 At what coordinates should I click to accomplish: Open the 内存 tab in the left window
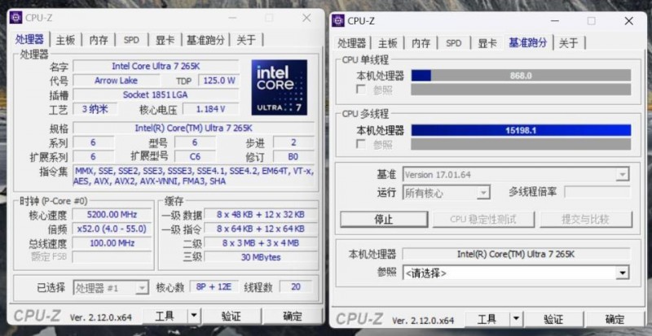(x=99, y=40)
